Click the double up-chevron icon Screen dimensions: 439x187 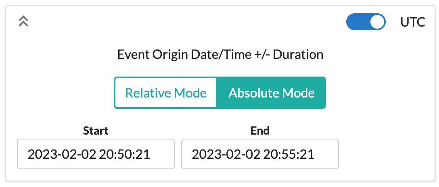coord(23,22)
